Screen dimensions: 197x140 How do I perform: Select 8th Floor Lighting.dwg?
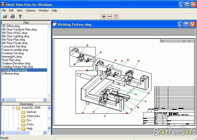(x=15, y=36)
